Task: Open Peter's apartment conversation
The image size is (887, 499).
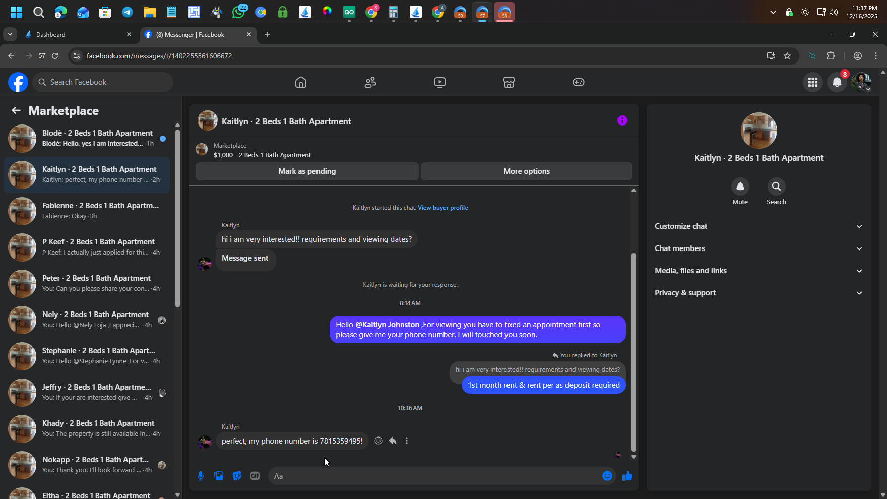Action: click(x=87, y=283)
